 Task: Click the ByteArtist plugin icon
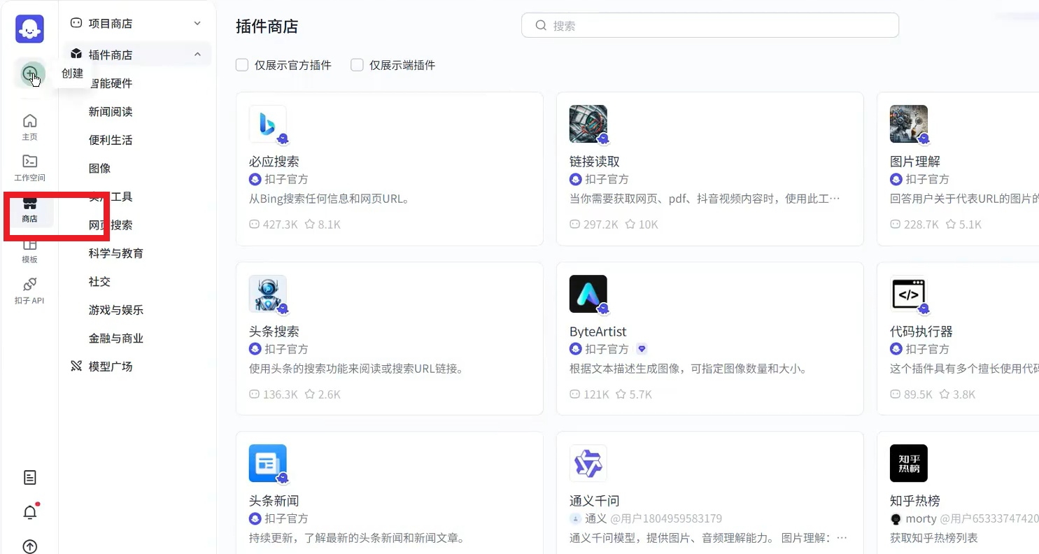(x=588, y=294)
